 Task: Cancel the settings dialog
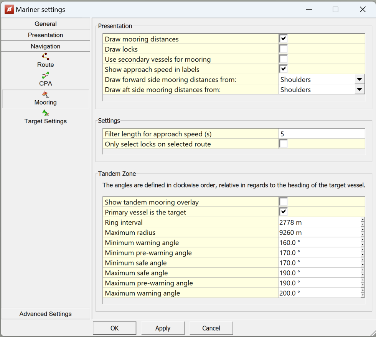211,328
